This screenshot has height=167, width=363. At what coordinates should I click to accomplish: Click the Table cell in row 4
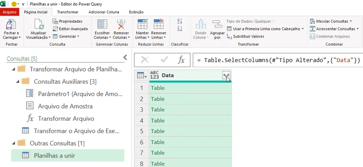(190, 120)
